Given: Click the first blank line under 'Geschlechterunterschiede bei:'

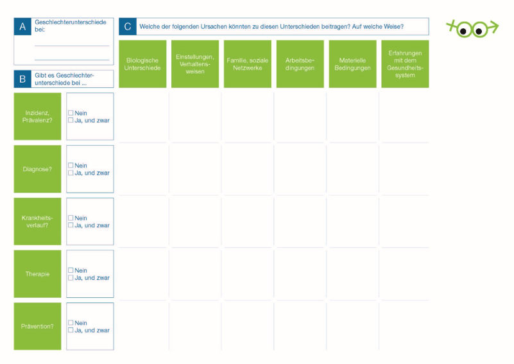Looking at the screenshot, I should (x=72, y=45).
